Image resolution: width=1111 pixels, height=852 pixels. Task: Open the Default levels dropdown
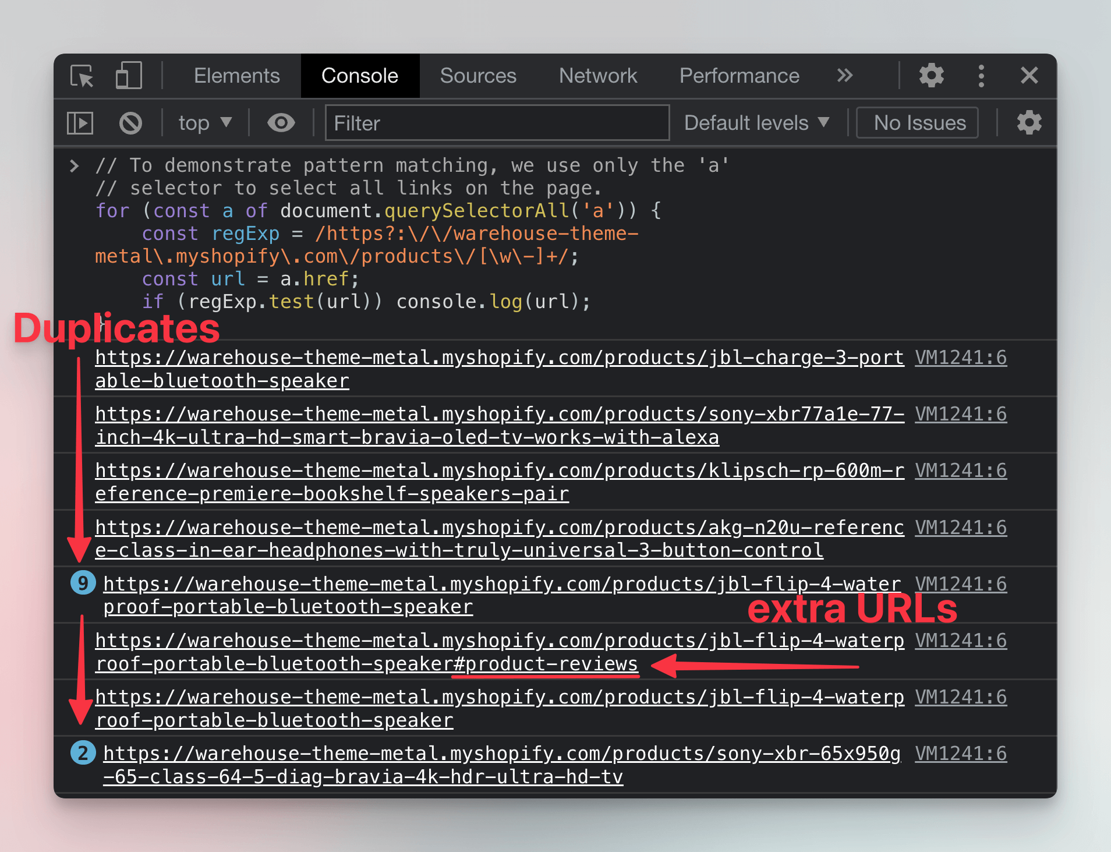point(756,123)
